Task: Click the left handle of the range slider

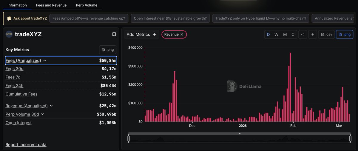Action: tap(129, 138)
